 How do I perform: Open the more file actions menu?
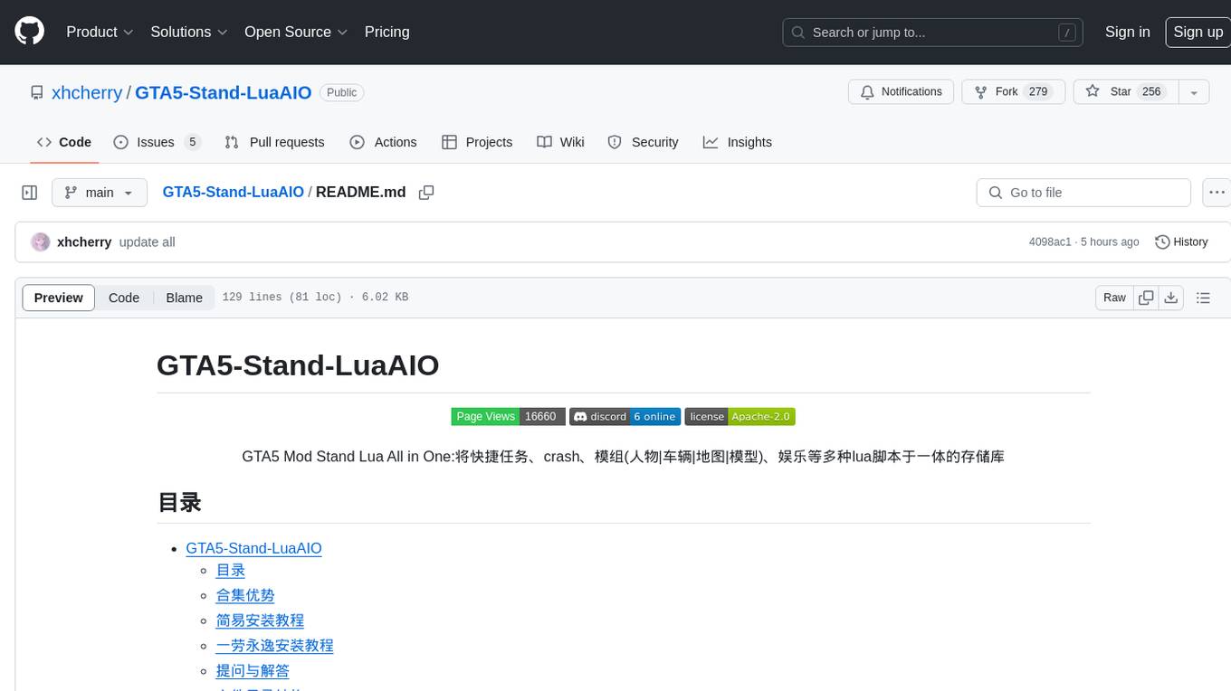tap(1217, 193)
